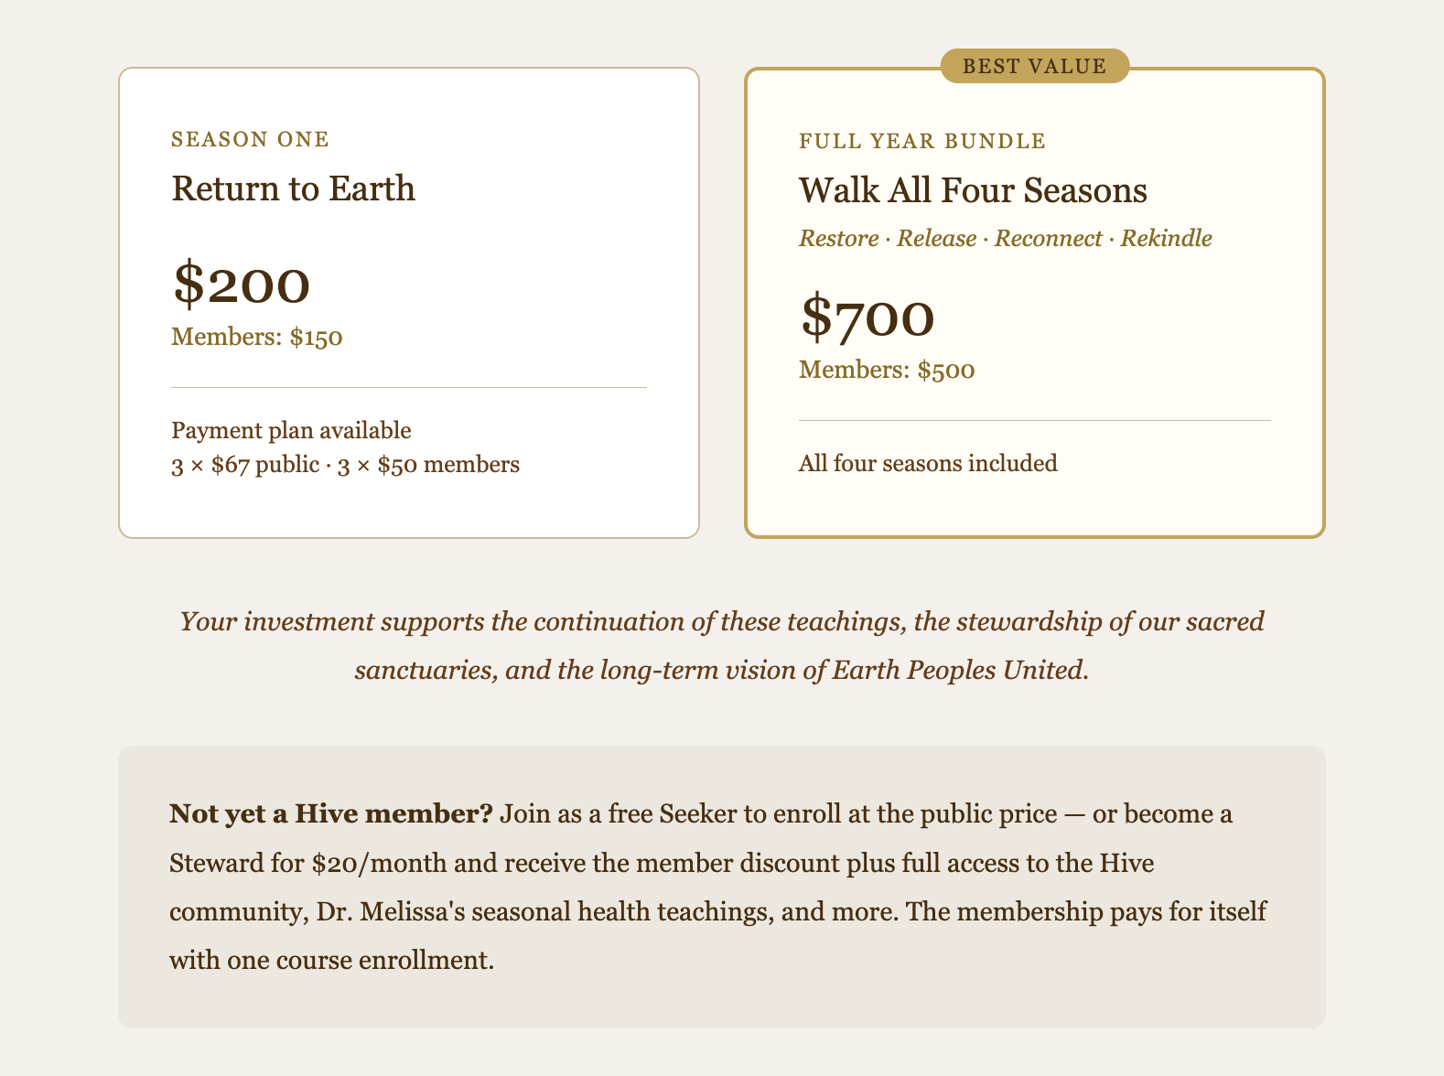This screenshot has width=1444, height=1076.
Task: Click the Hive membership info box
Action: 722,887
